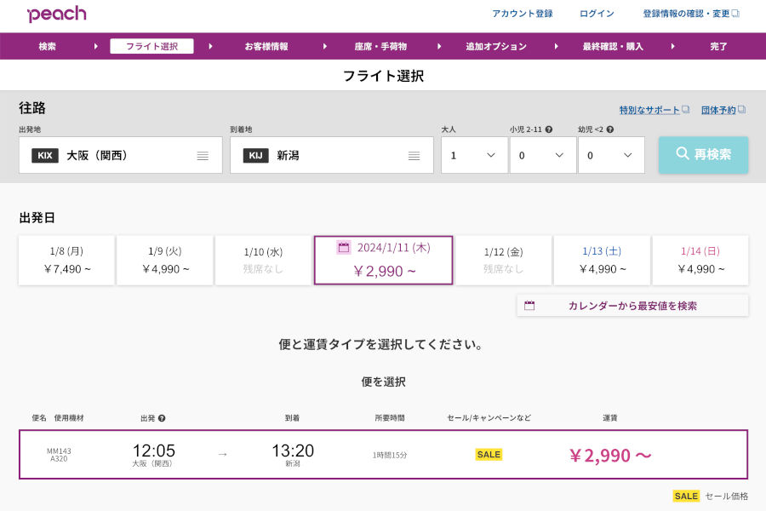The width and height of the screenshot is (766, 511).
Task: Click calendar icon on 2024/1/11 date tile
Action: tap(344, 247)
